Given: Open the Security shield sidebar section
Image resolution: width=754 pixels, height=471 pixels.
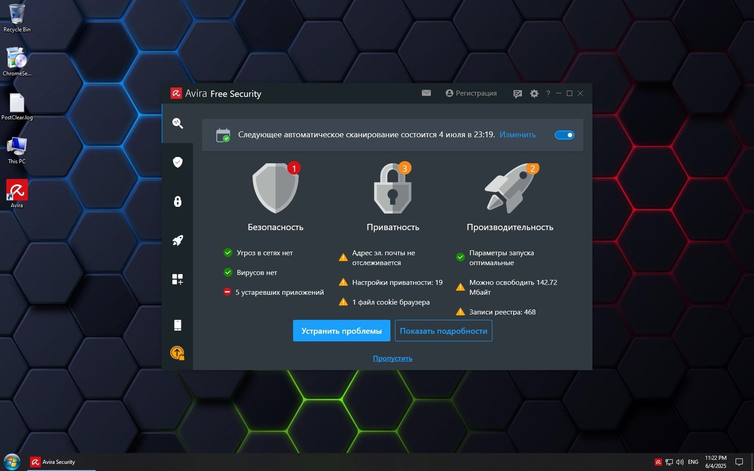Looking at the screenshot, I should coord(178,162).
